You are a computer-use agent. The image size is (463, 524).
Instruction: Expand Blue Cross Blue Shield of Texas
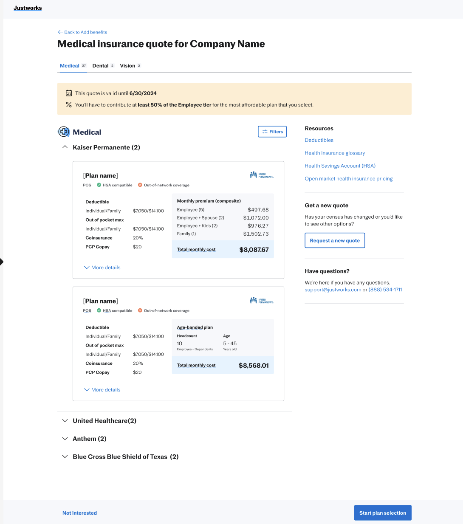[x=65, y=456]
